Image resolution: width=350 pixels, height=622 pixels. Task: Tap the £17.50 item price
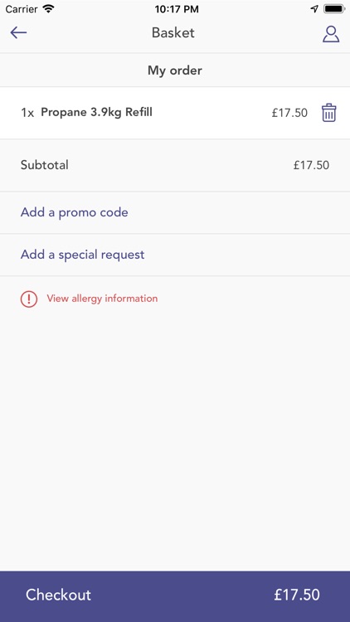[289, 113]
